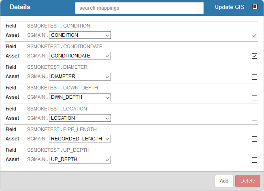Tick the LOCATION mapping checkbox
This screenshot has height=191, width=264.
coord(254,118)
